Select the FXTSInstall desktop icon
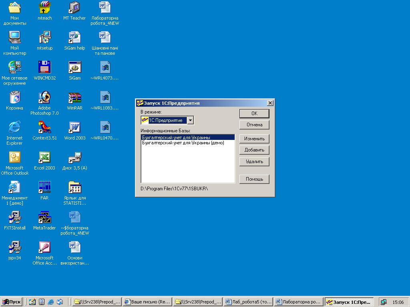The image size is (410, 307). 15,218
